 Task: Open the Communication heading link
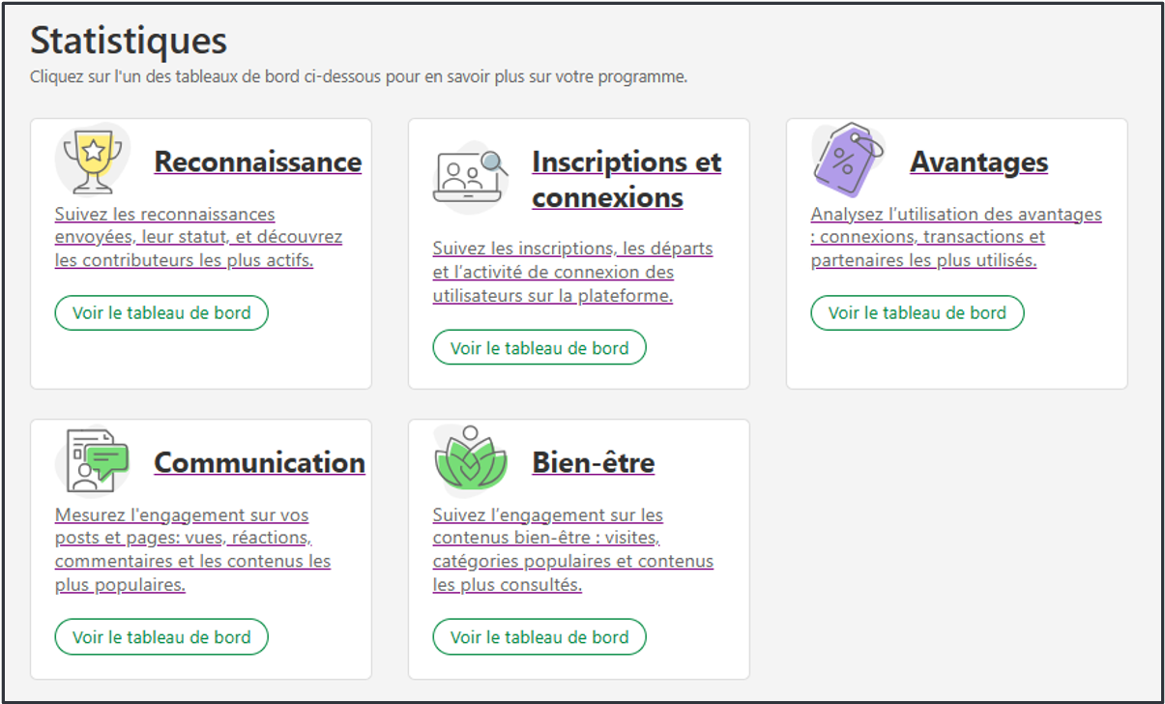point(260,462)
